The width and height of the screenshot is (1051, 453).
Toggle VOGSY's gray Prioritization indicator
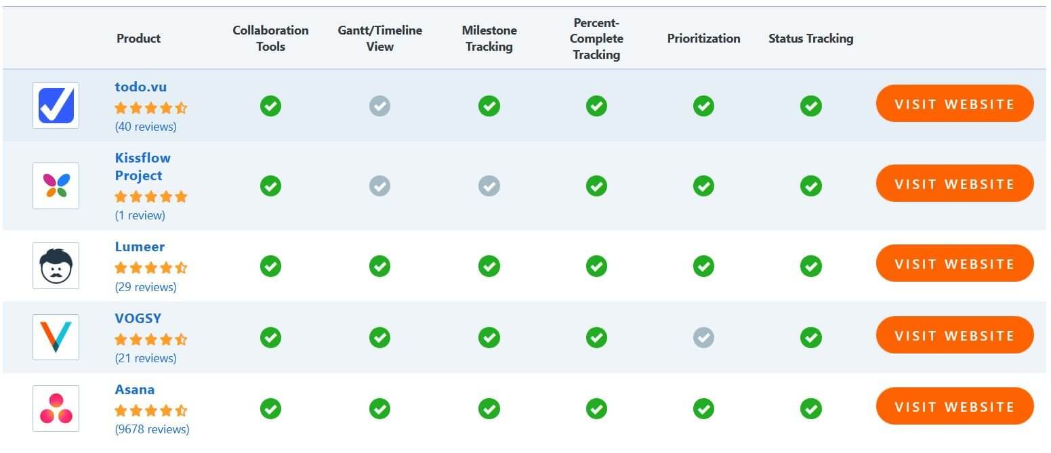tap(703, 337)
